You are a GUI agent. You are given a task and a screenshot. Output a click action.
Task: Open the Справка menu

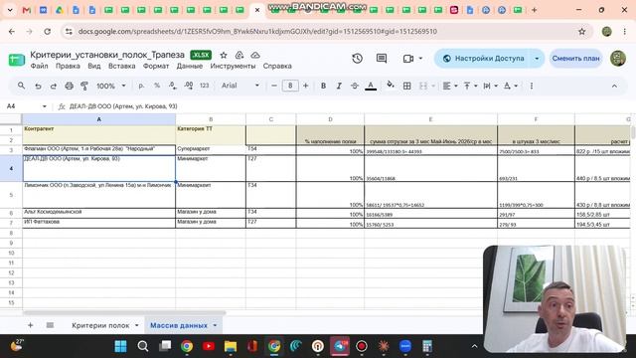[x=277, y=66]
